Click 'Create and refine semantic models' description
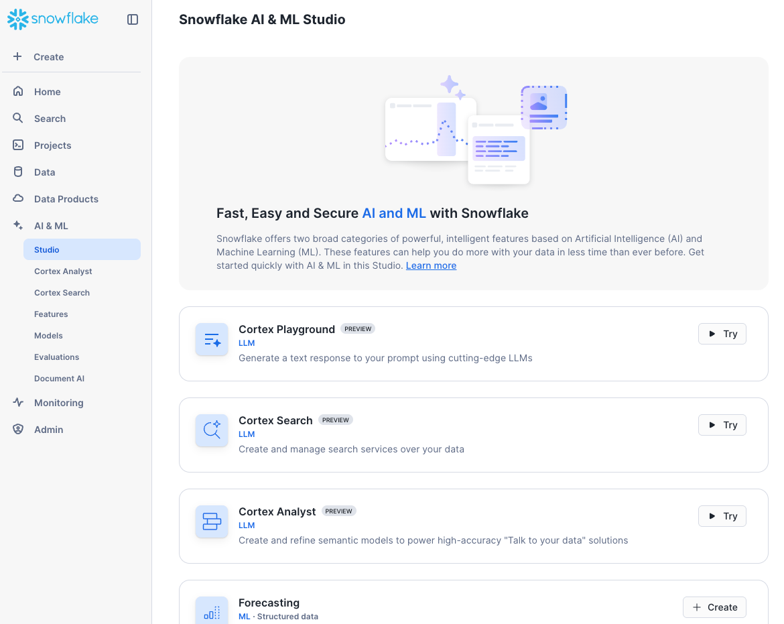This screenshot has width=784, height=624. pyautogui.click(x=433, y=540)
